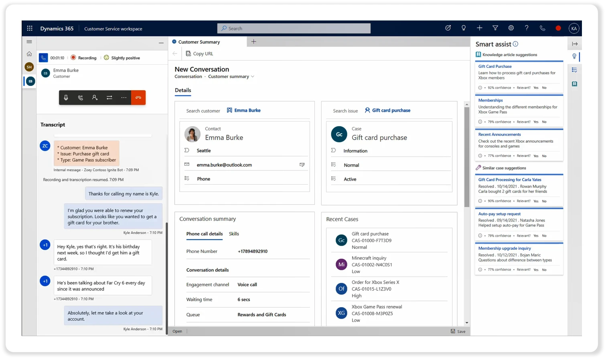The height and width of the screenshot is (359, 606).
Task: Switch to the Skills tab
Action: [234, 233]
